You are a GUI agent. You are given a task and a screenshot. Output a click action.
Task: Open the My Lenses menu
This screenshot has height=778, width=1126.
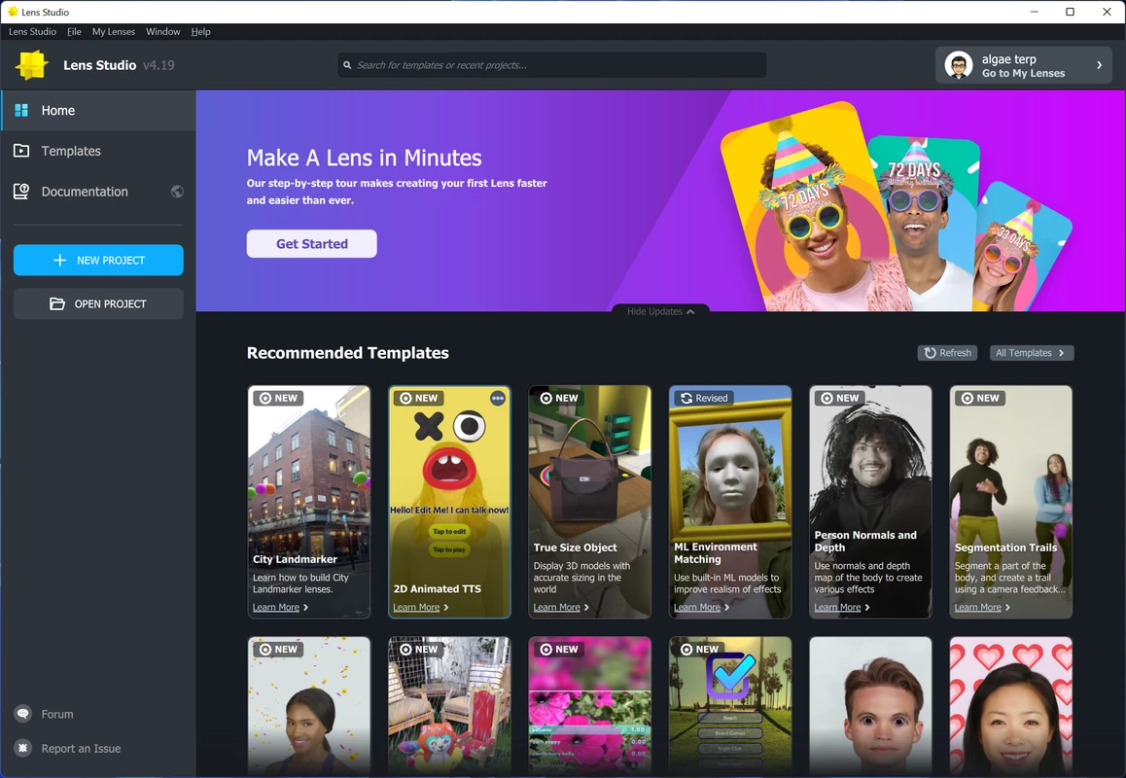click(114, 32)
